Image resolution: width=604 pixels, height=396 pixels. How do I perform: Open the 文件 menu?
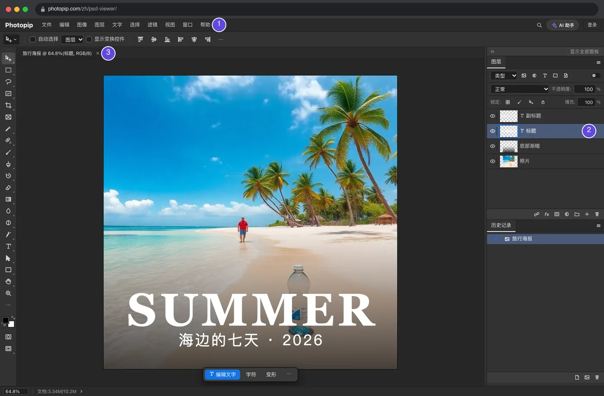click(x=47, y=25)
